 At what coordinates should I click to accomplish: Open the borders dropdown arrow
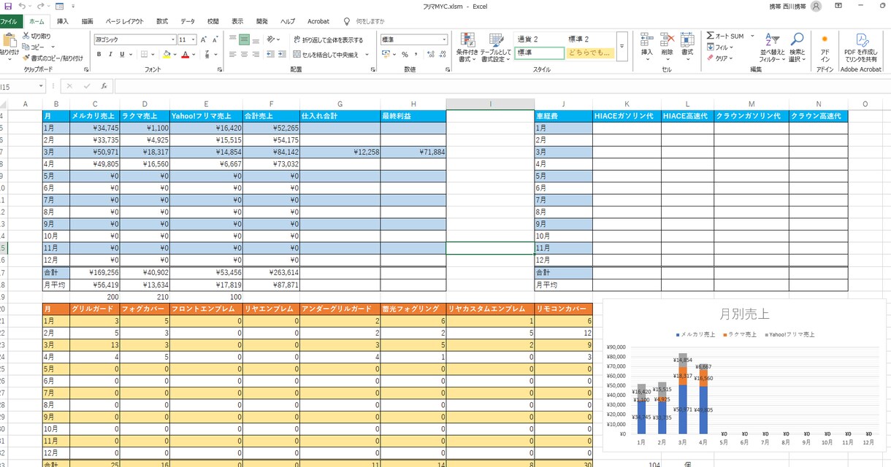point(153,55)
